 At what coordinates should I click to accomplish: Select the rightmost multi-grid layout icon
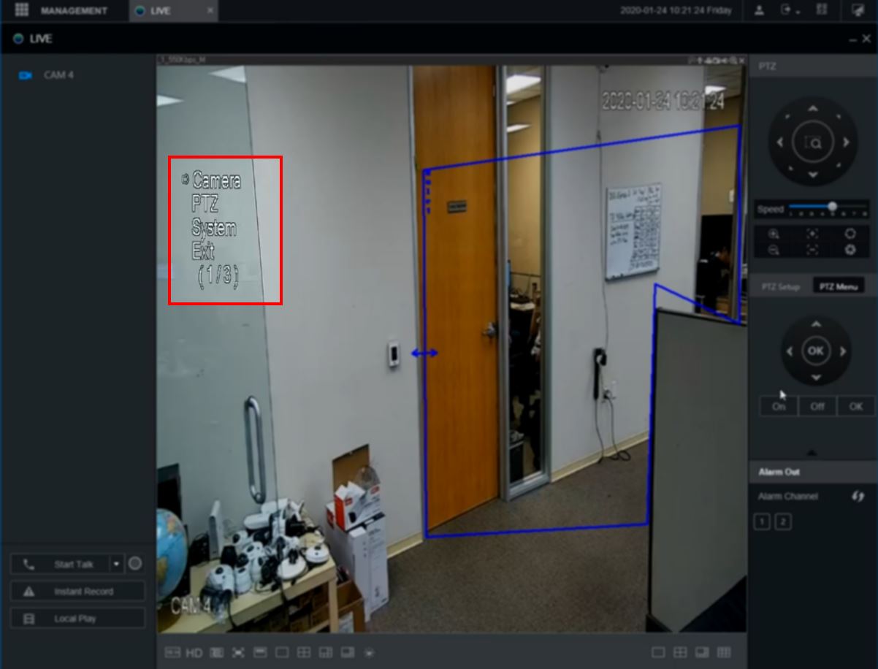[x=724, y=653]
